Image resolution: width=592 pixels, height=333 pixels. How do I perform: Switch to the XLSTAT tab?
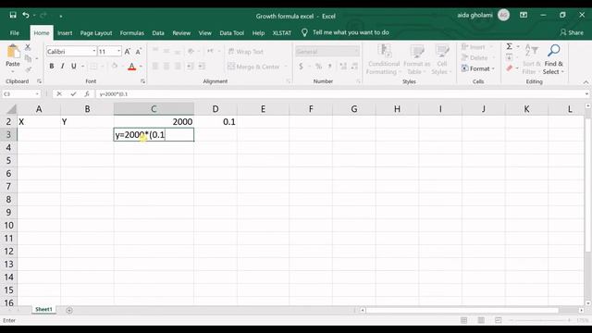coord(281,33)
